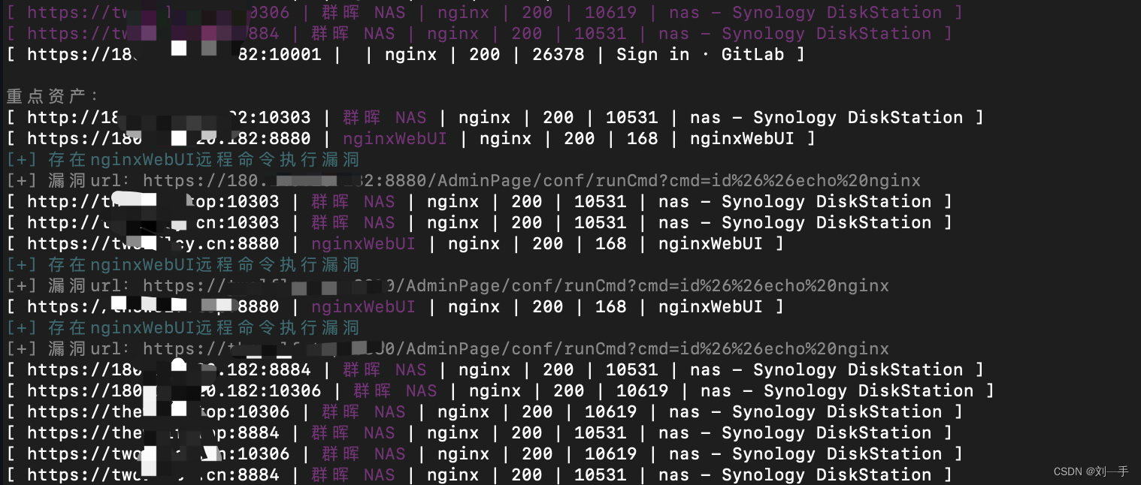Click port 10001 in the GitLab row URL
This screenshot has height=485, width=1141.
pos(294,55)
